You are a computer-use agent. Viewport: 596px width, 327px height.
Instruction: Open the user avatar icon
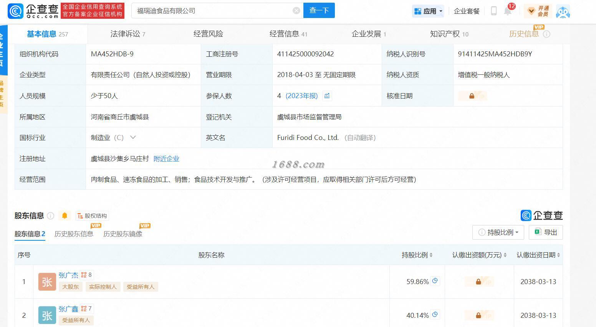(563, 12)
